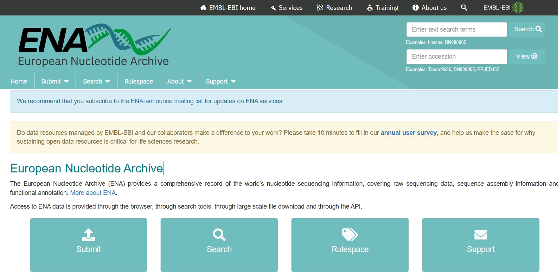
Task: Open the top bar magnifier search icon
Action: [x=464, y=8]
